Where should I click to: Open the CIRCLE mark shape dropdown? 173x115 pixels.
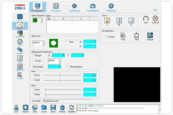point(43,43)
